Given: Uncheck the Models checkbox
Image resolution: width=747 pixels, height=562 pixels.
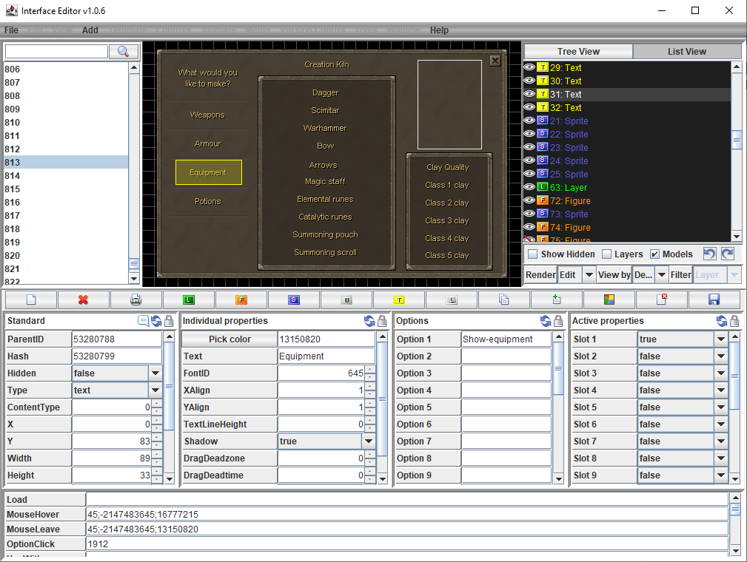Looking at the screenshot, I should click(x=654, y=254).
